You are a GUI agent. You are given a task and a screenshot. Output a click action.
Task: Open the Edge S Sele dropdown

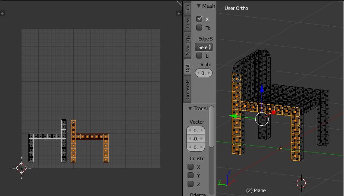coord(203,47)
